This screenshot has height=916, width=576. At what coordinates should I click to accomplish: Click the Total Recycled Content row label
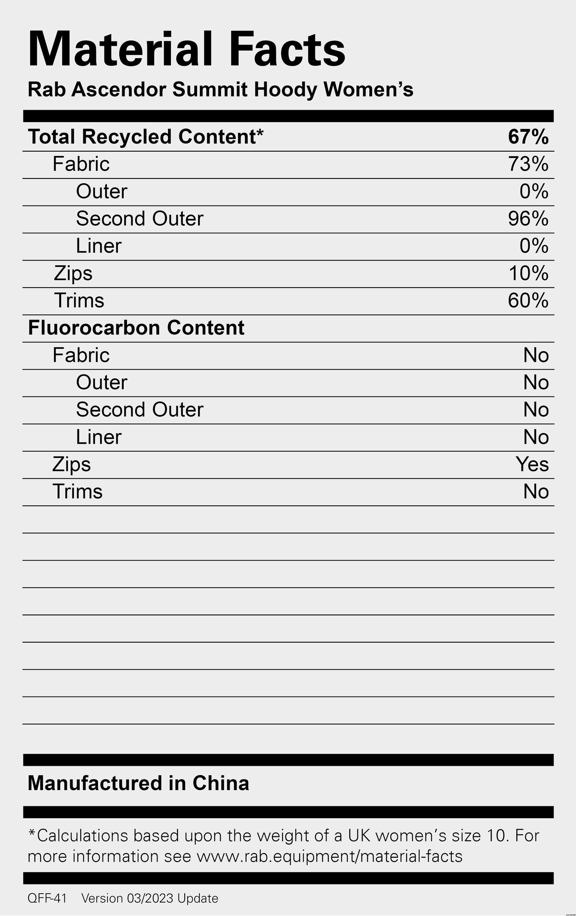point(146,137)
